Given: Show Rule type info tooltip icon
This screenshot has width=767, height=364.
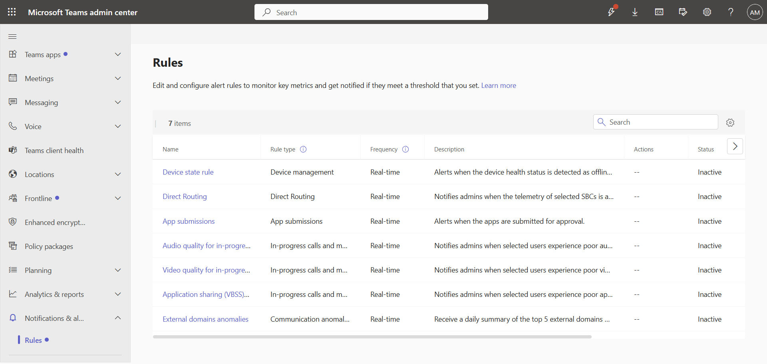Looking at the screenshot, I should pos(303,149).
